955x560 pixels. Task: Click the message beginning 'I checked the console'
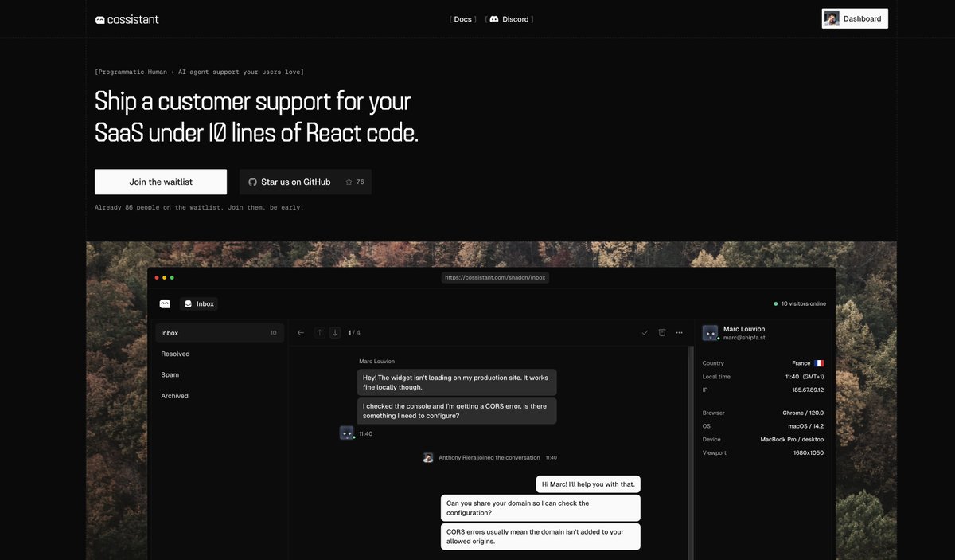tap(457, 411)
